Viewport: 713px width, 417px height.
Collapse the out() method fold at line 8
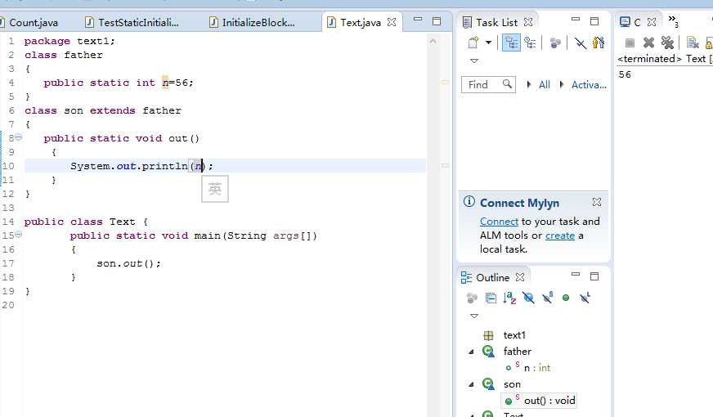pos(19,137)
